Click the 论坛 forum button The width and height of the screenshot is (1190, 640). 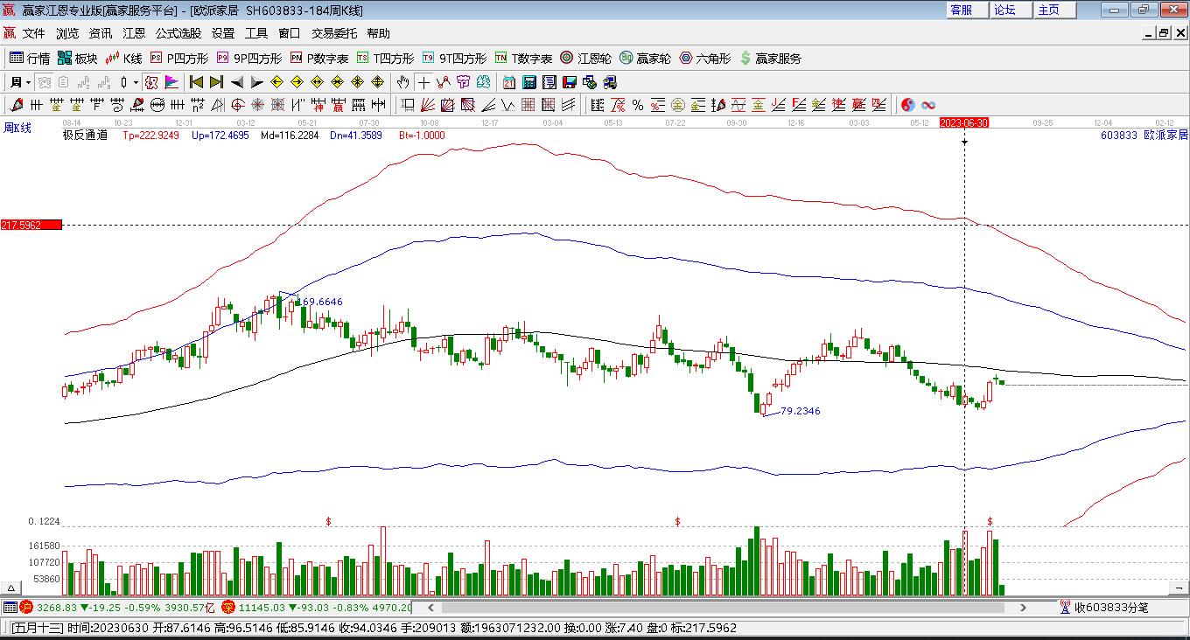1004,10
